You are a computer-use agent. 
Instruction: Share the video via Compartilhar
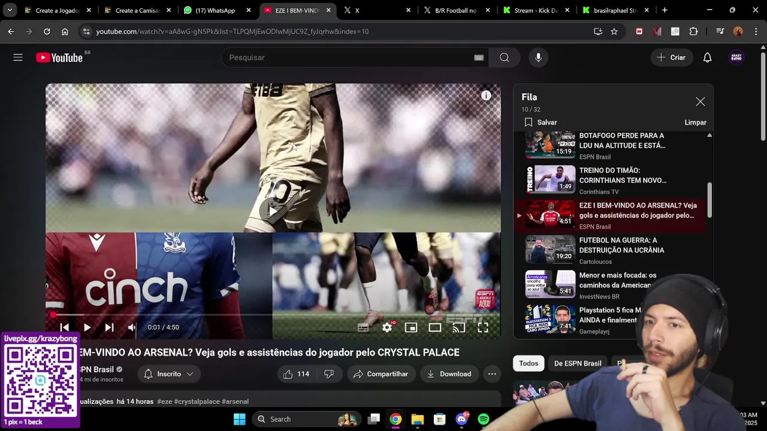point(381,374)
